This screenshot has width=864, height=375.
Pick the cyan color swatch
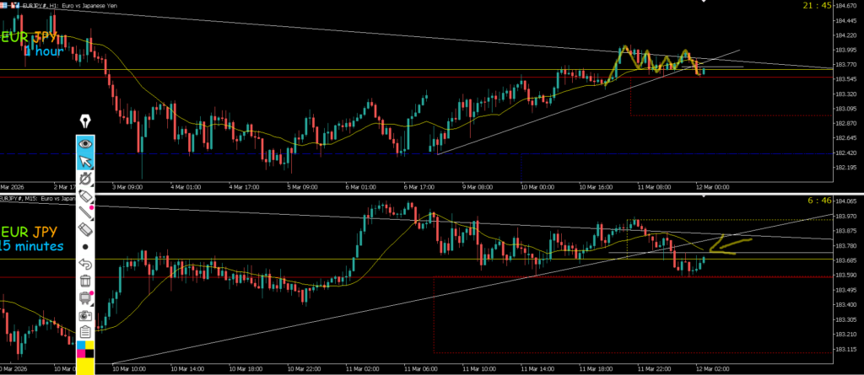click(x=81, y=346)
